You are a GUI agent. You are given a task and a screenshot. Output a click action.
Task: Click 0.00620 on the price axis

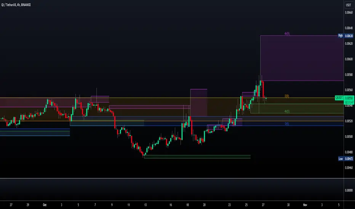point(349,43)
